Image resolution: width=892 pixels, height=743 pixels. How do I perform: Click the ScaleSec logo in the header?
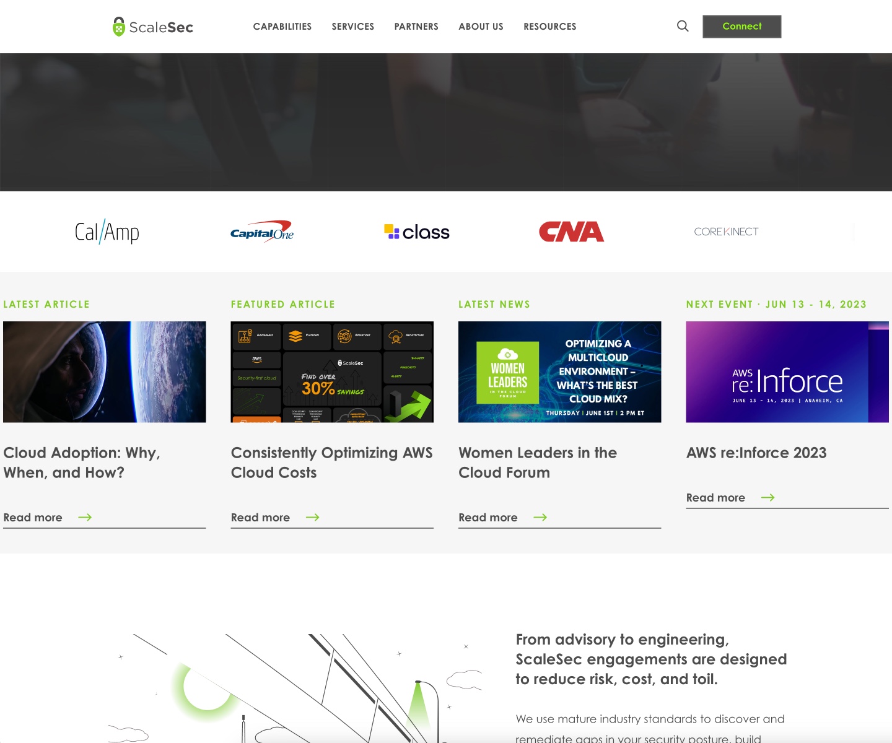153,27
